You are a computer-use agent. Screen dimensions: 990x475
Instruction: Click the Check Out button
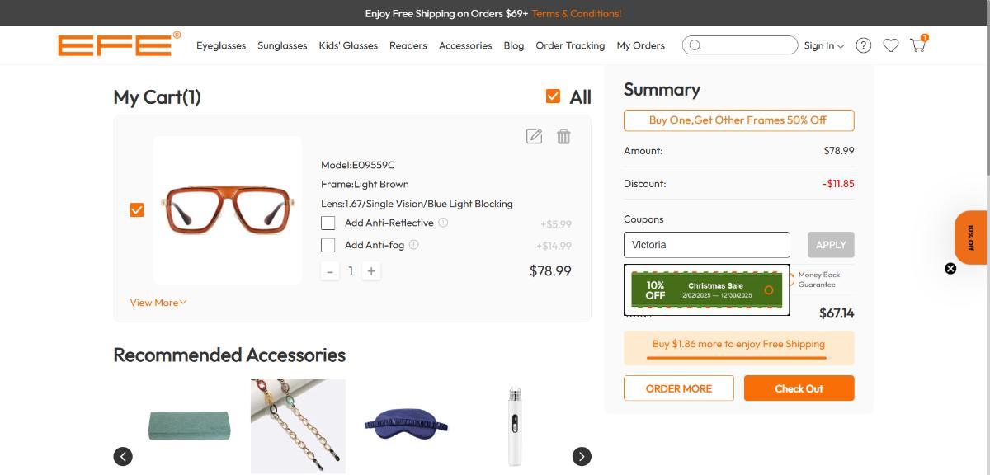click(x=799, y=388)
